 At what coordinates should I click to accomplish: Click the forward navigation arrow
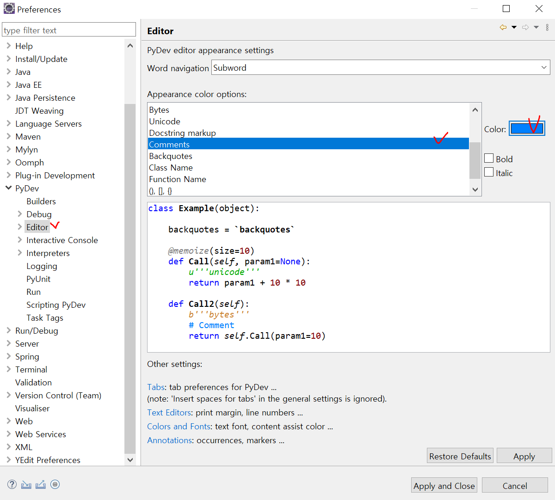pos(525,27)
